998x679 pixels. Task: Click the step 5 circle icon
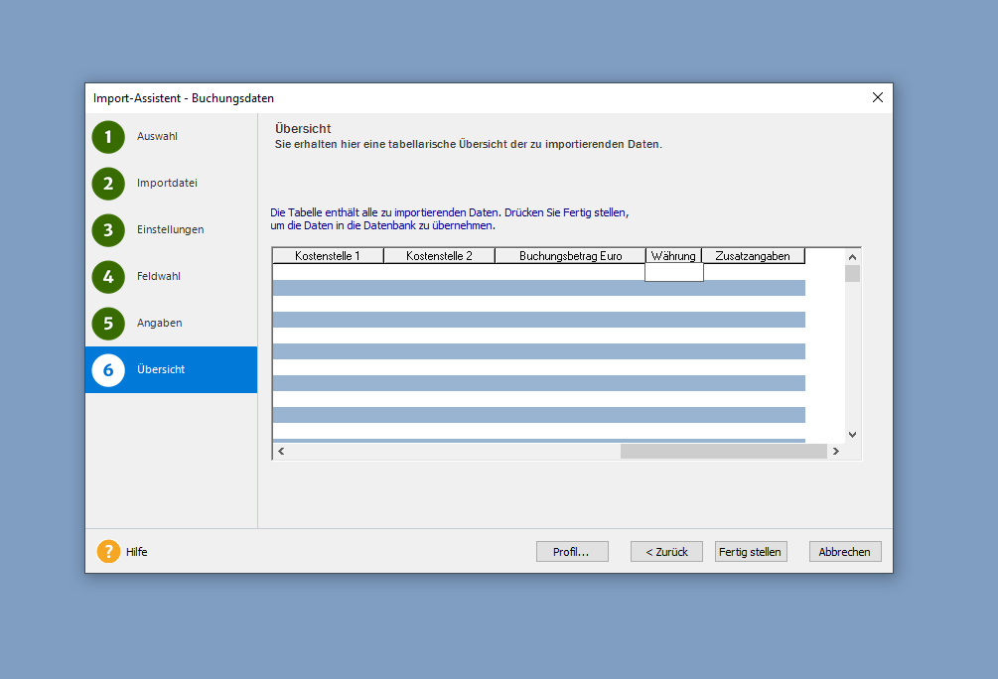[108, 324]
